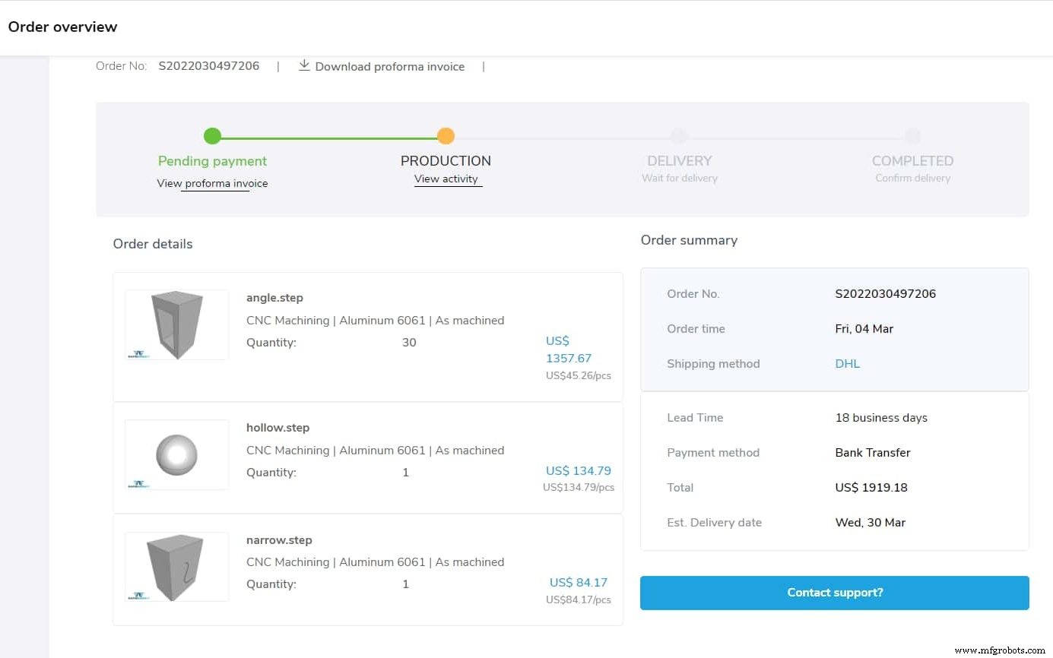Open the DHL shipping method link

(x=847, y=363)
